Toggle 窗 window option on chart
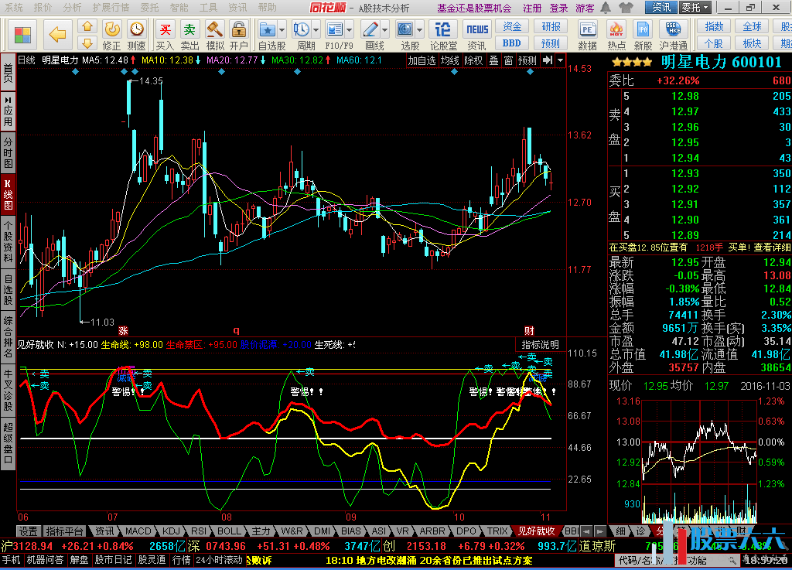Viewport: 792px width, 570px height. coord(509,60)
